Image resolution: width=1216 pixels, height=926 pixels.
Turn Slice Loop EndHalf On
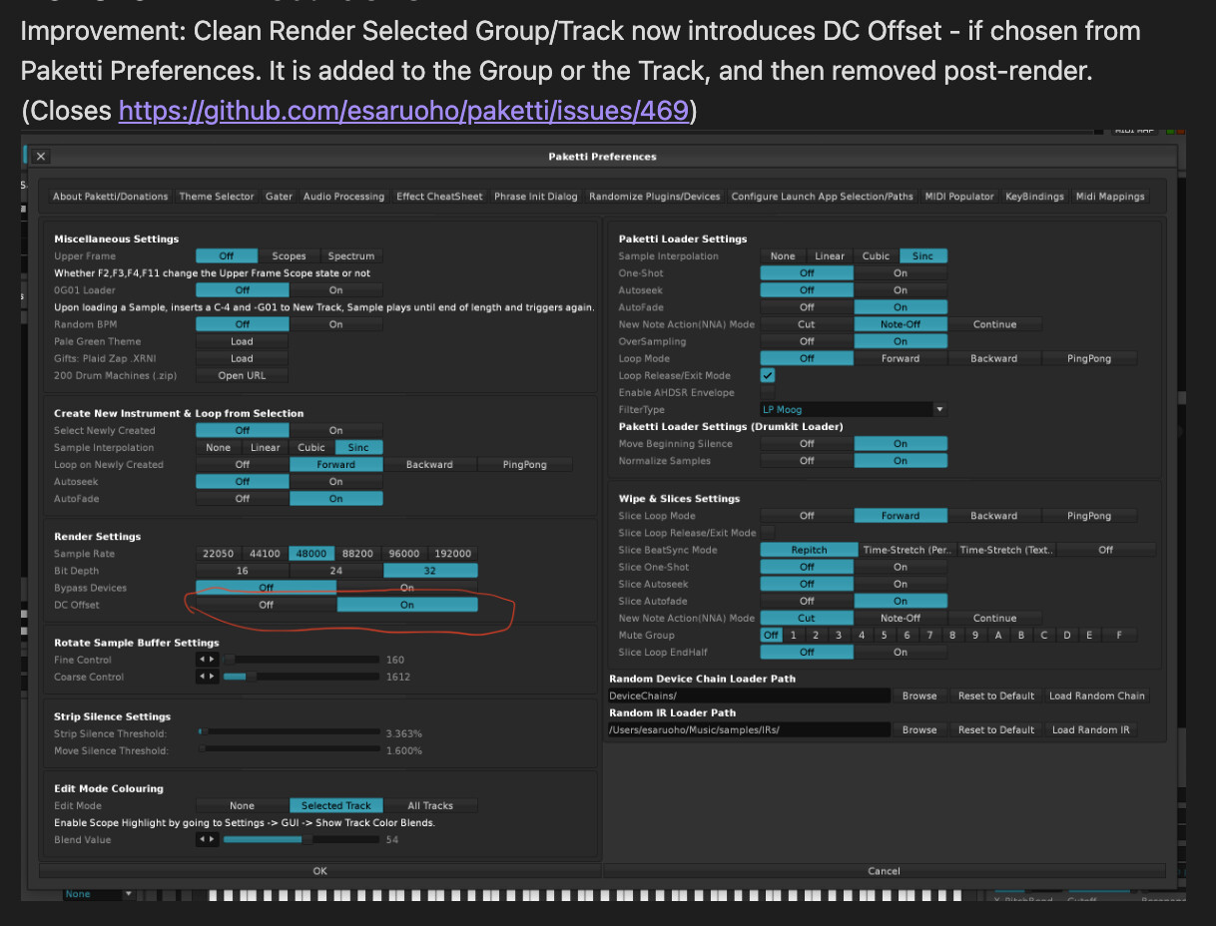pos(901,652)
